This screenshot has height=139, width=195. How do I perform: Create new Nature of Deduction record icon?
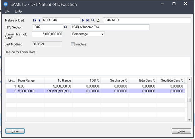[x=98, y=20]
